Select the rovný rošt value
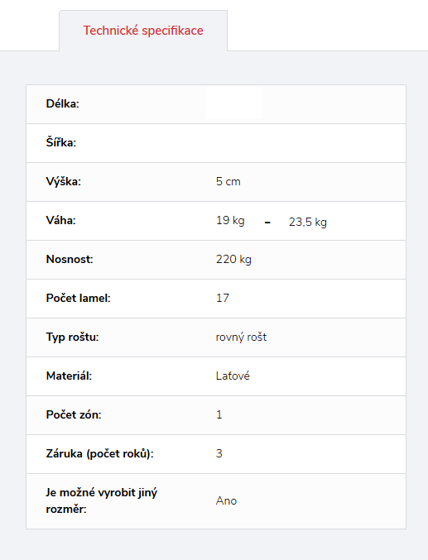The width and height of the screenshot is (428, 560). (x=242, y=337)
